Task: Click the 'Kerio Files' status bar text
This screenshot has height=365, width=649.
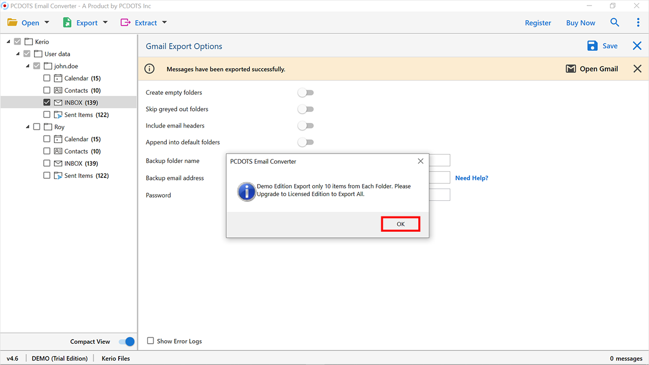Action: [116, 358]
